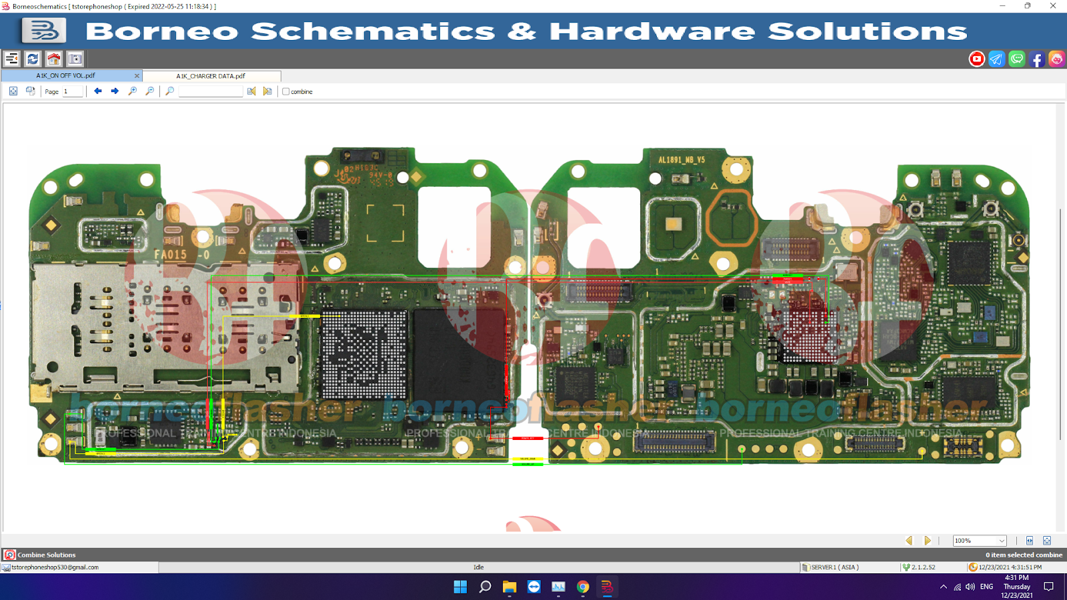Click Borneo Schematics taskbar icon
The height and width of the screenshot is (600, 1067).
(x=607, y=587)
